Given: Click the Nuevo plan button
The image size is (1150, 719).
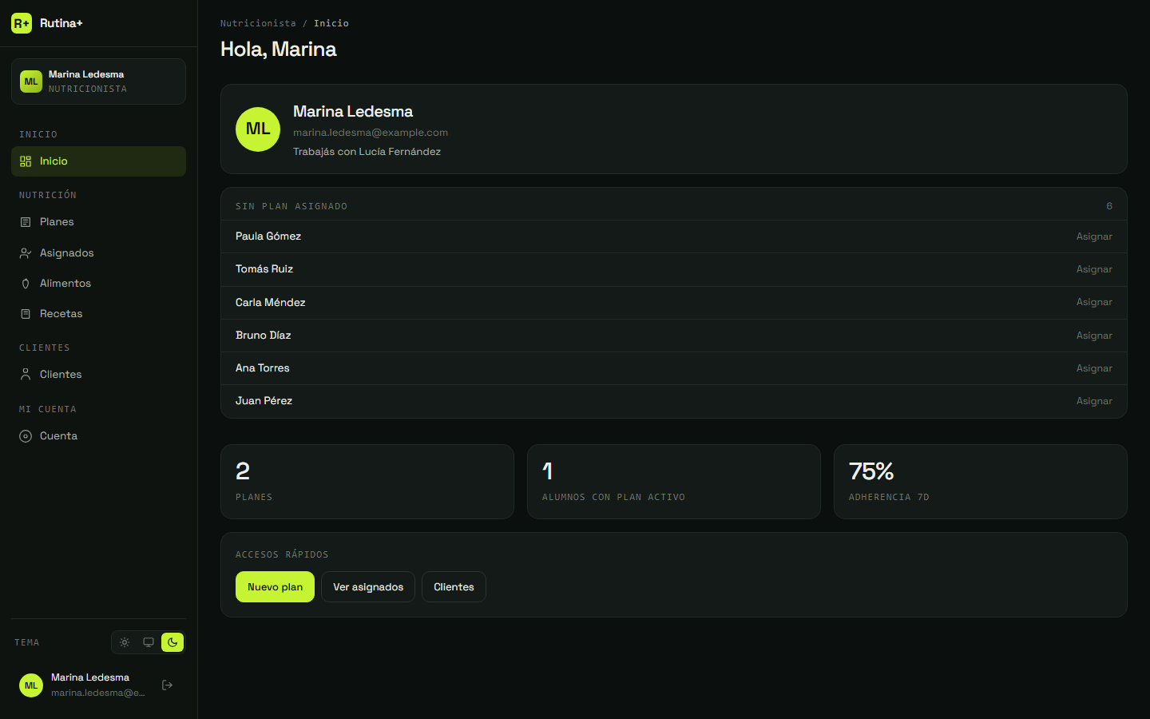Looking at the screenshot, I should pyautogui.click(x=275, y=587).
